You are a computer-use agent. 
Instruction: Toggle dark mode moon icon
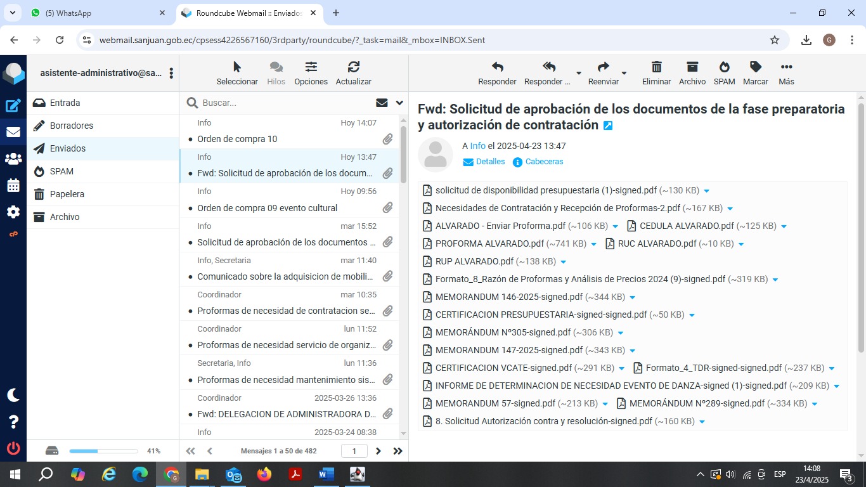point(13,395)
